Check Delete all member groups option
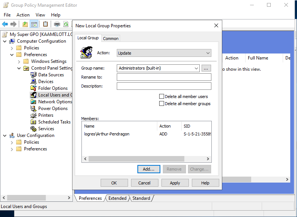The height and width of the screenshot is (217, 297). (x=162, y=104)
